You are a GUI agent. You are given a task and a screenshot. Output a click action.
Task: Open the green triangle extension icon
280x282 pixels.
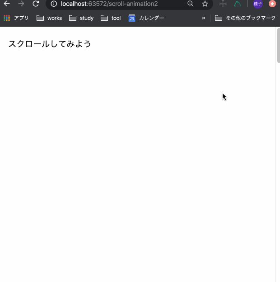[x=238, y=4]
